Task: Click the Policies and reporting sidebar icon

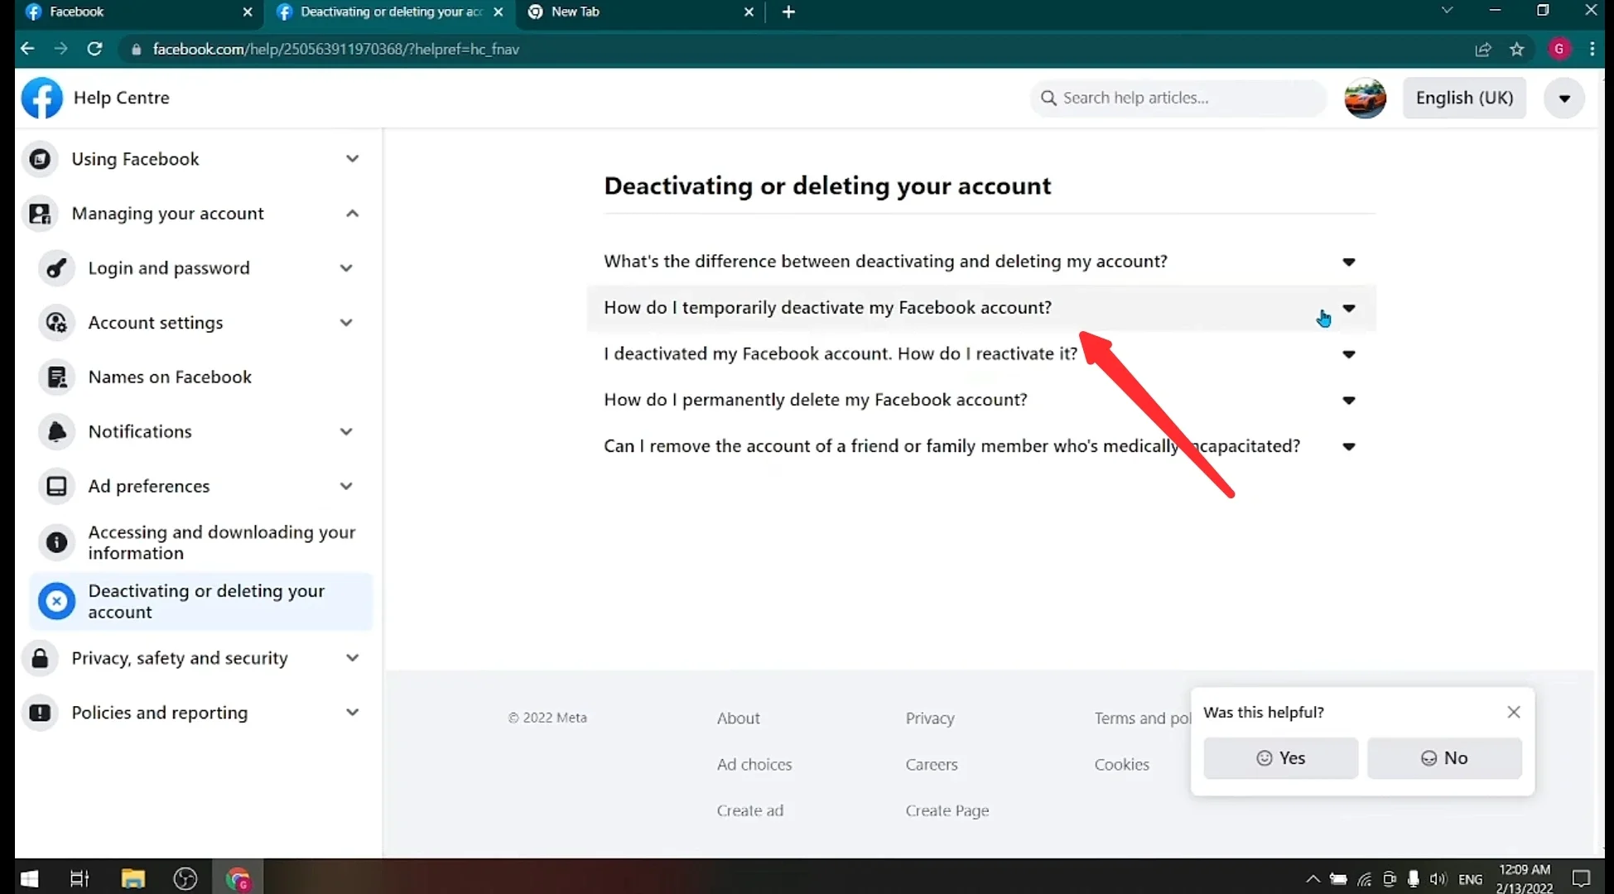Action: point(40,713)
